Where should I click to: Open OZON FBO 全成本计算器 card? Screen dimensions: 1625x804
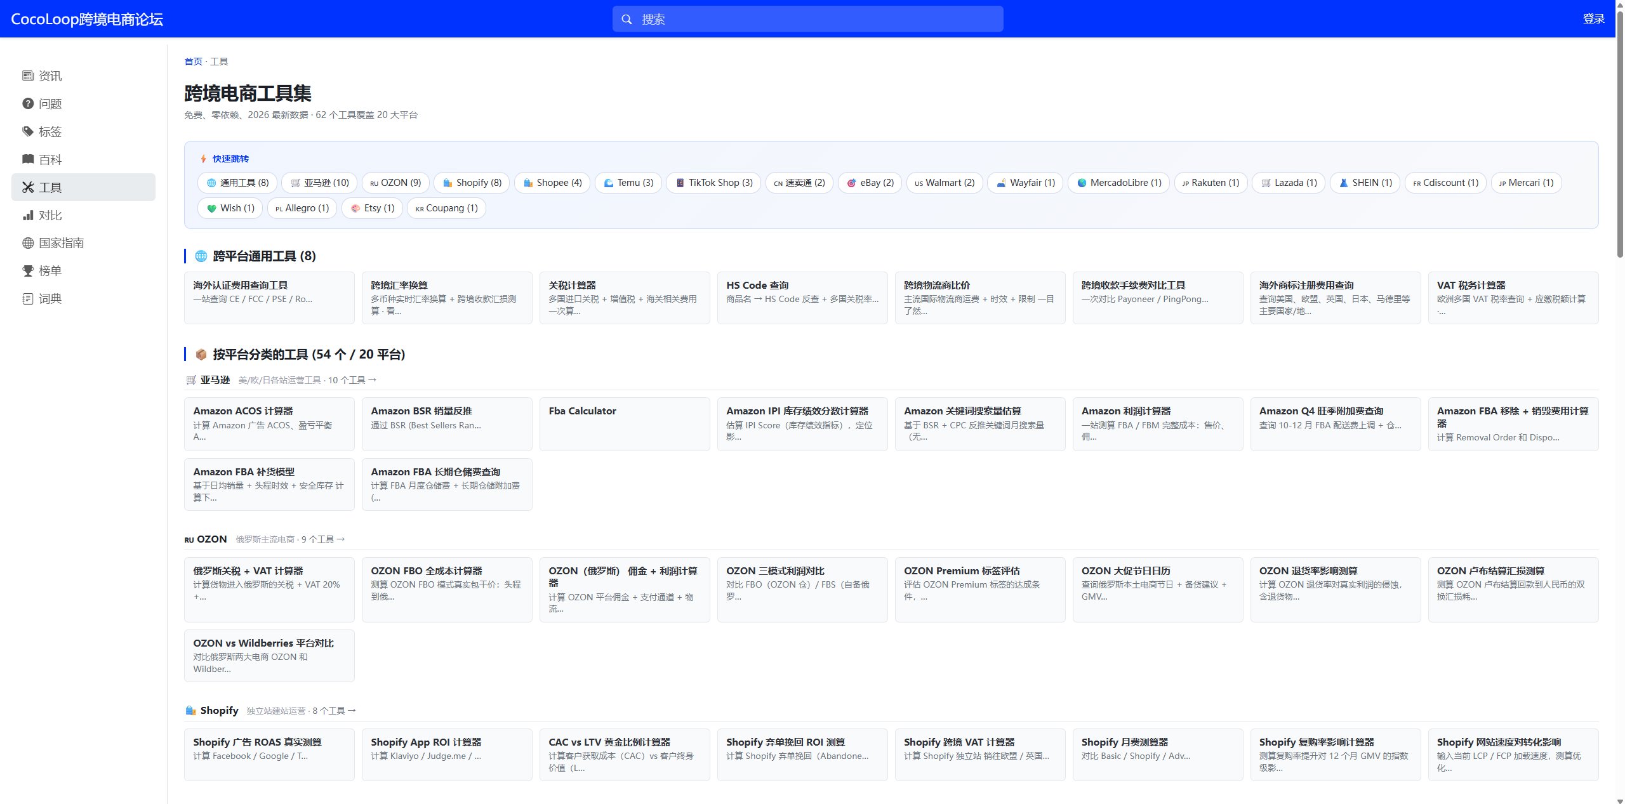click(447, 590)
